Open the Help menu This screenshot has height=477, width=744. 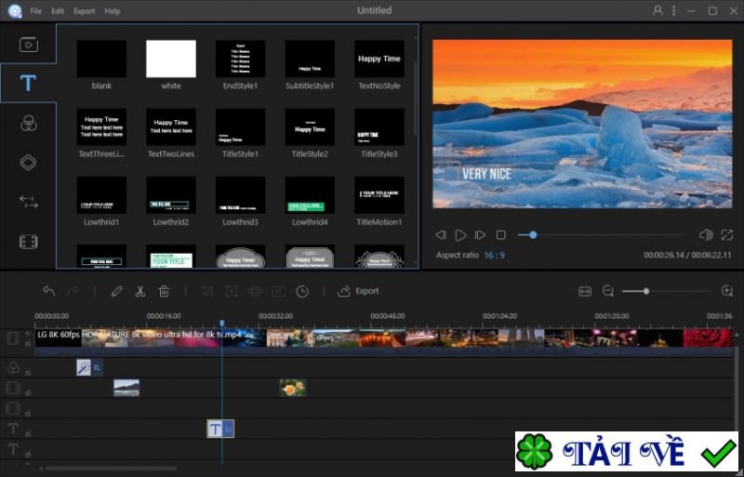(112, 11)
